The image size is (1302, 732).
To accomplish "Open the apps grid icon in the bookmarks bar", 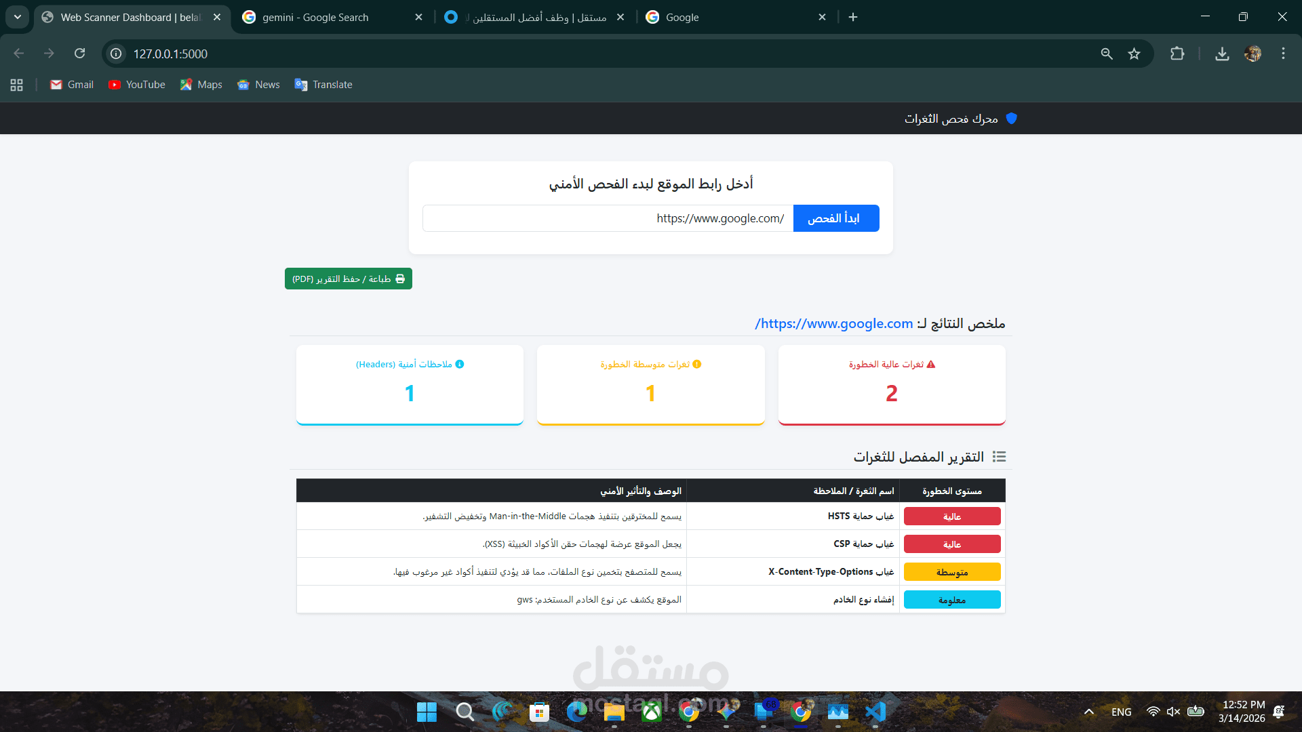I will [17, 85].
